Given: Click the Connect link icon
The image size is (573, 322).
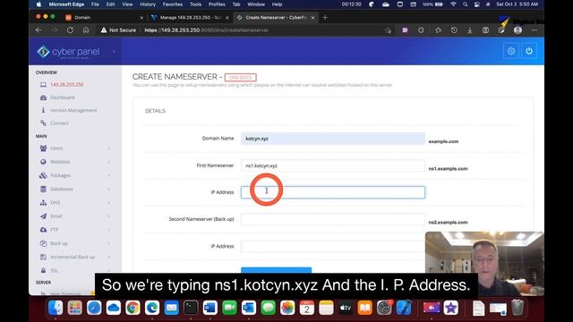Looking at the screenshot, I should tap(43, 123).
